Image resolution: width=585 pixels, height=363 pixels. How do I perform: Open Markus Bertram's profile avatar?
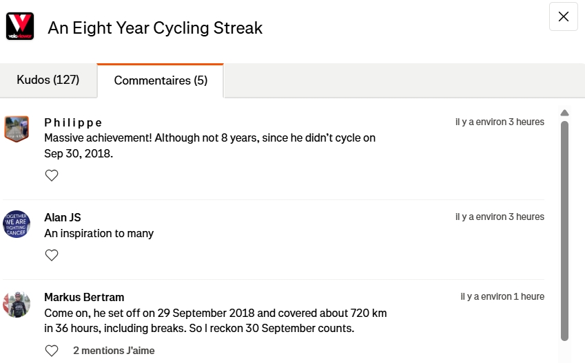click(x=17, y=304)
